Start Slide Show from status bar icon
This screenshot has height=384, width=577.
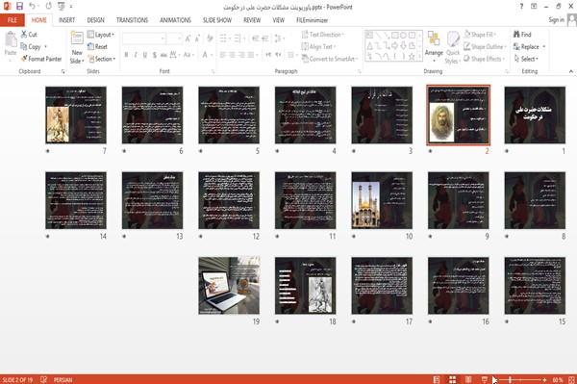(485, 379)
